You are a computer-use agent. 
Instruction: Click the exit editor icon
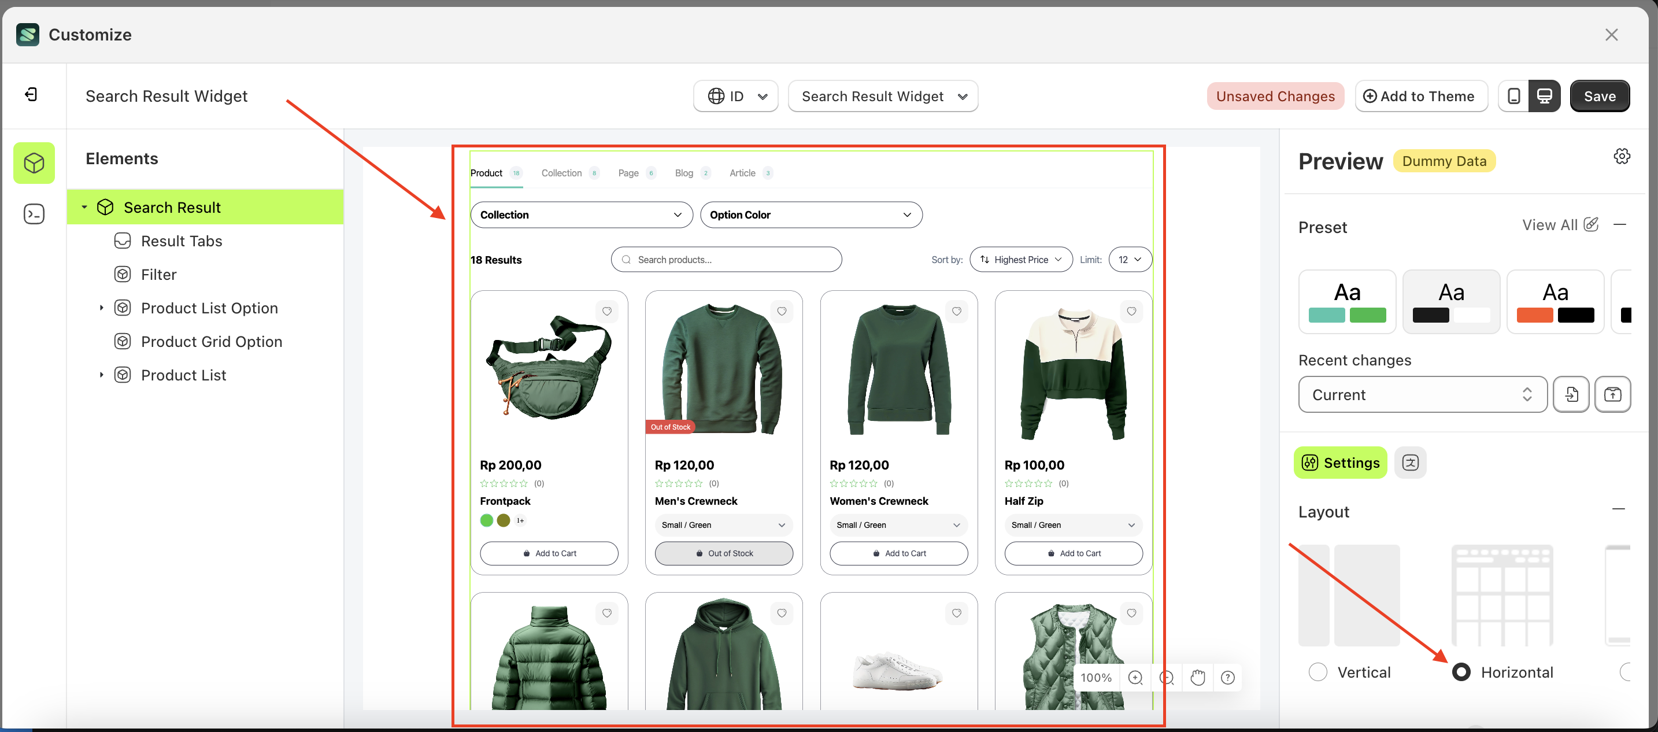tap(31, 95)
